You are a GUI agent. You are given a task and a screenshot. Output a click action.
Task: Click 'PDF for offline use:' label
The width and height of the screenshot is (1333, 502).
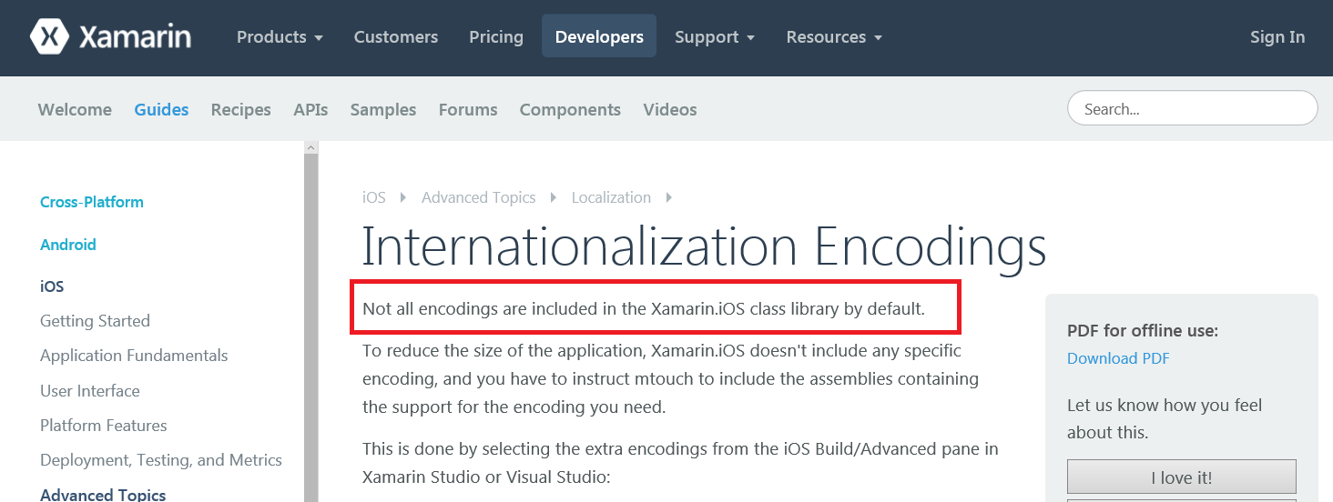point(1143,331)
